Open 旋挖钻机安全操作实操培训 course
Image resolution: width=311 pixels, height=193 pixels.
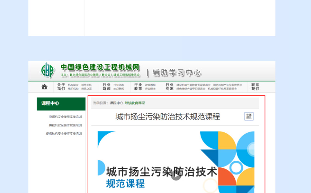tap(64, 133)
